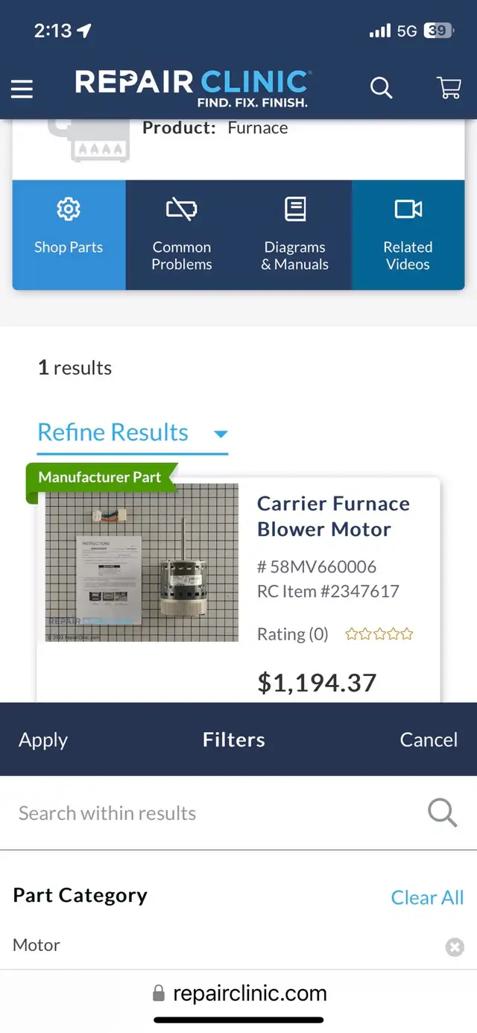Tap the Manufacturer Part badge
Image resolution: width=477 pixels, height=1033 pixels.
(101, 476)
